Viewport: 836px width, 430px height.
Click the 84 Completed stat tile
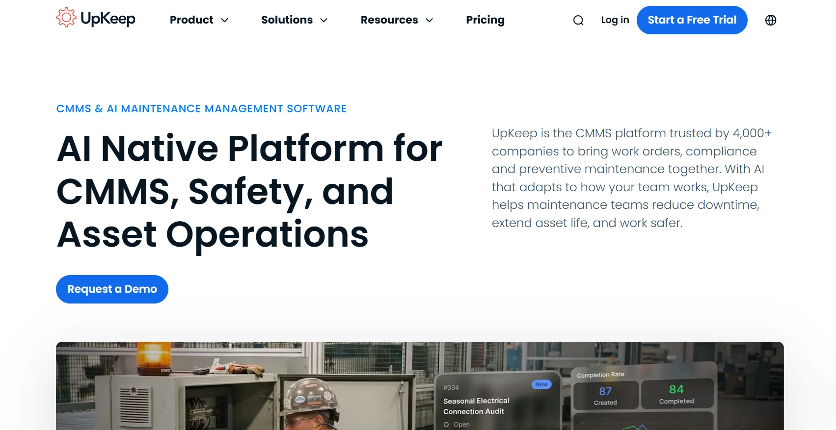pyautogui.click(x=676, y=394)
